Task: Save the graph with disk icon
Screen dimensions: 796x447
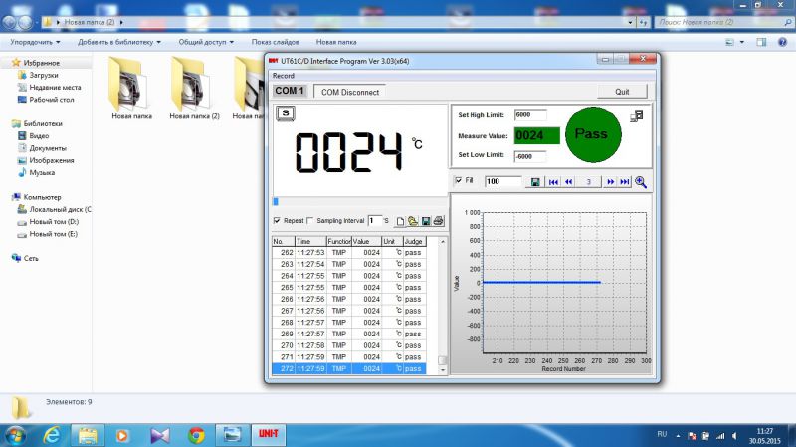Action: pos(535,182)
